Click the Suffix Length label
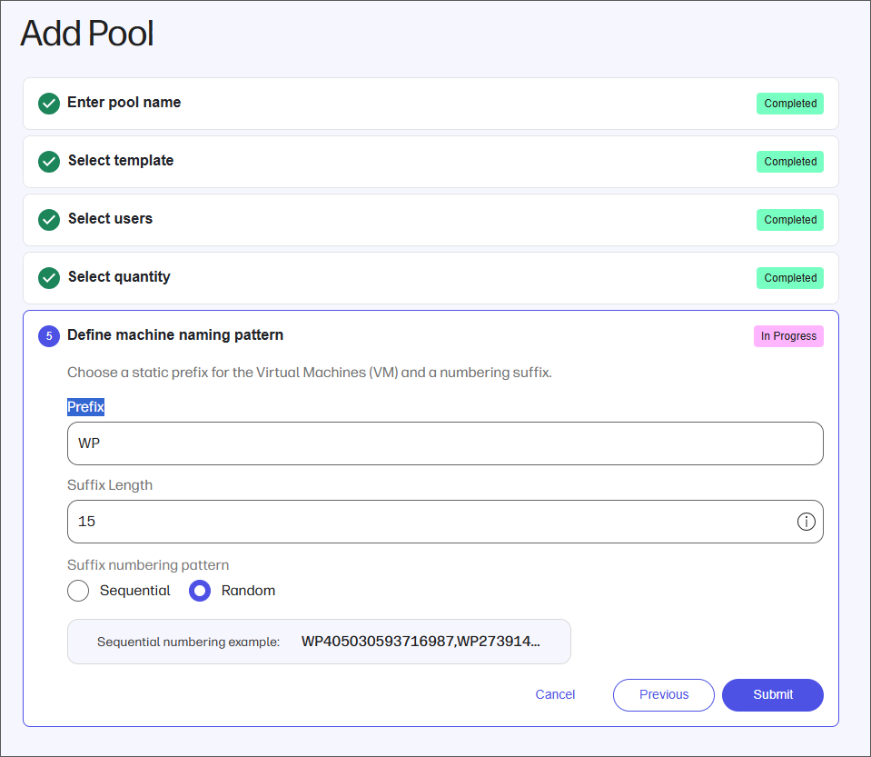The height and width of the screenshot is (757, 871). pyautogui.click(x=110, y=485)
